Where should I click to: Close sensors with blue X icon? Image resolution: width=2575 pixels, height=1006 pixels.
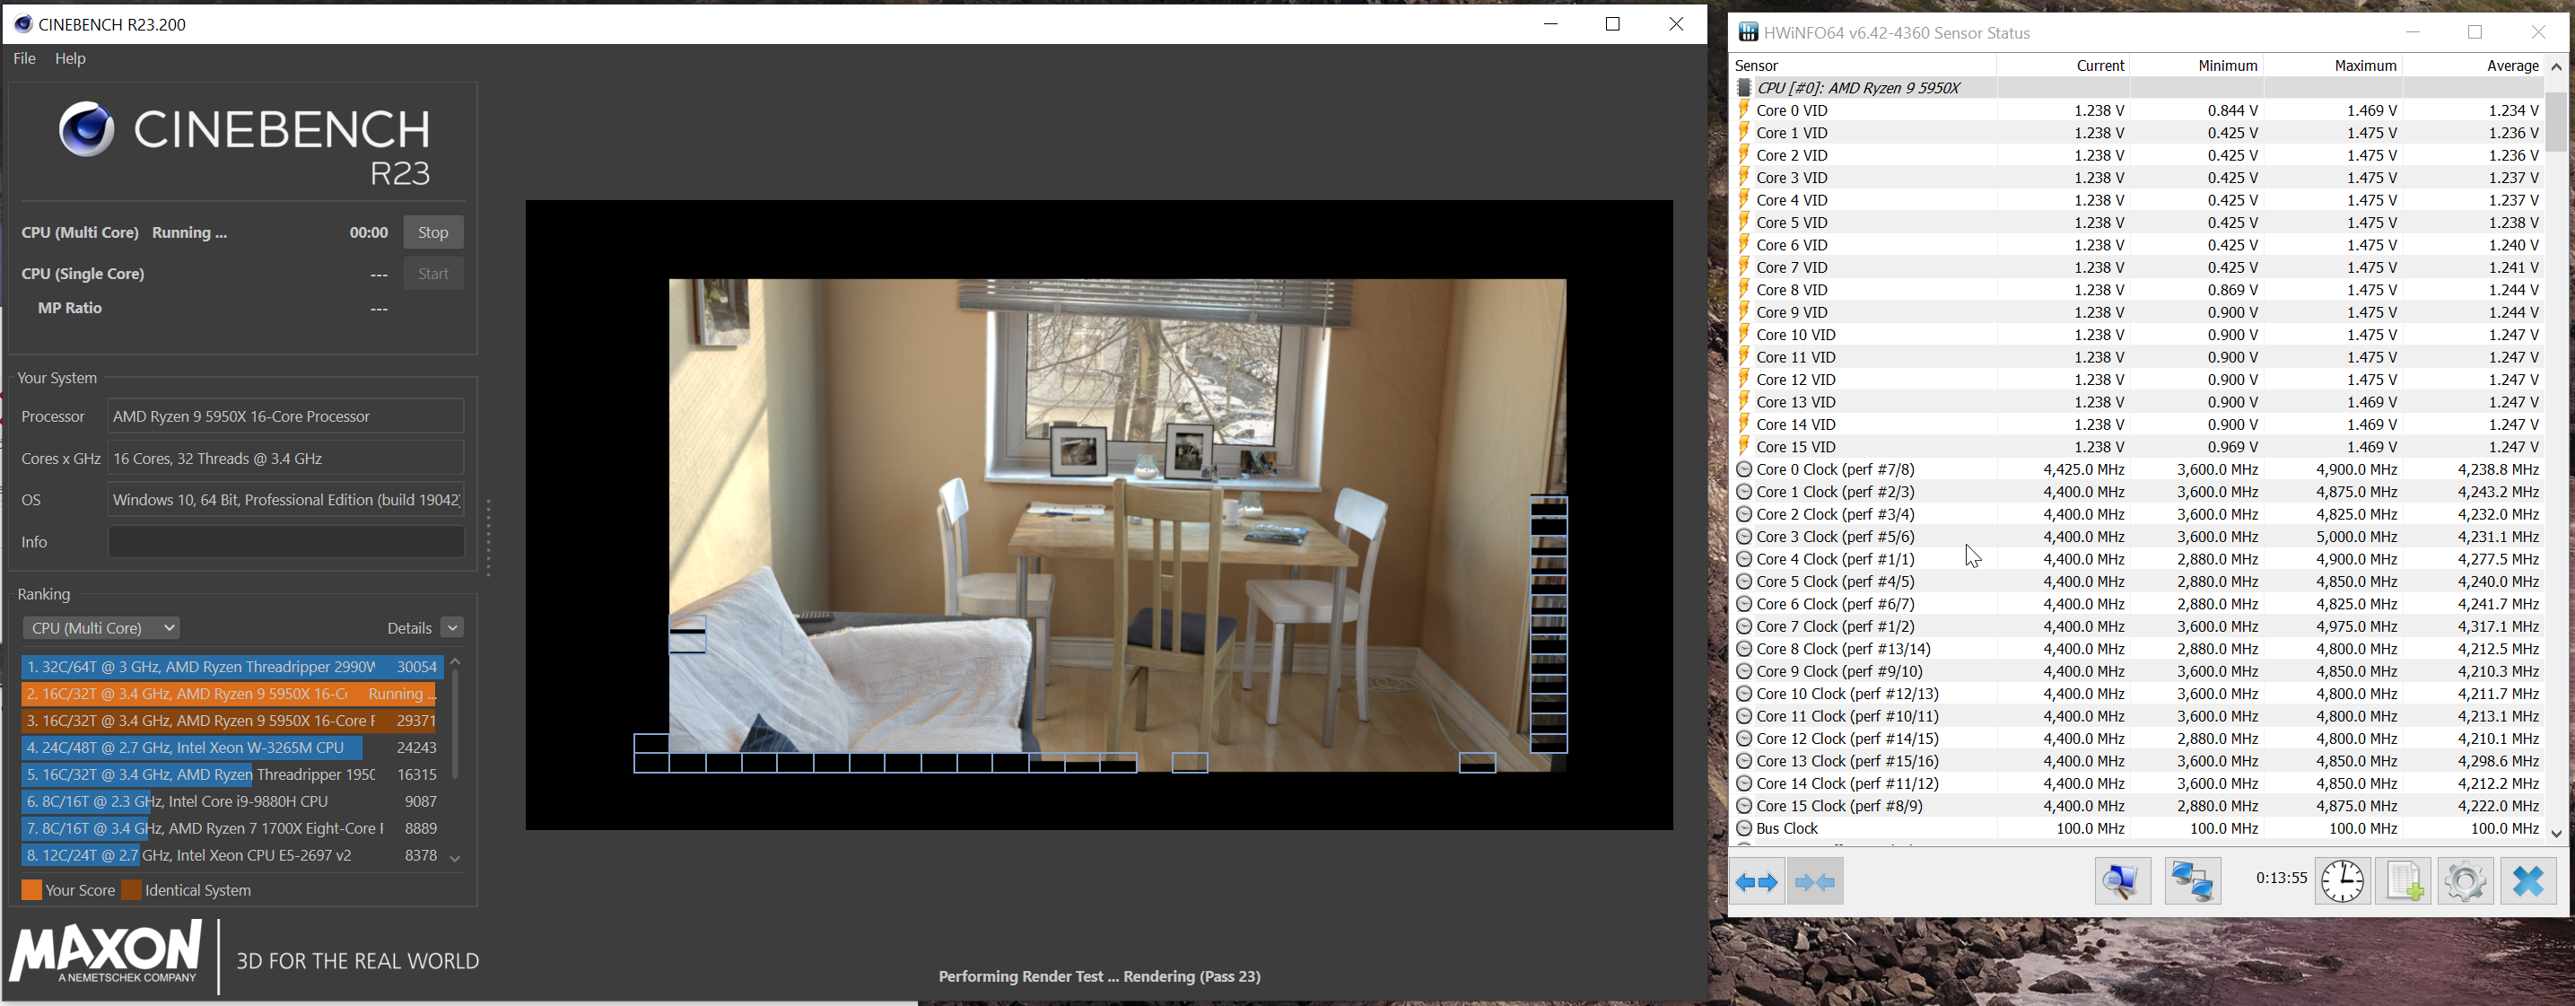point(2528,882)
